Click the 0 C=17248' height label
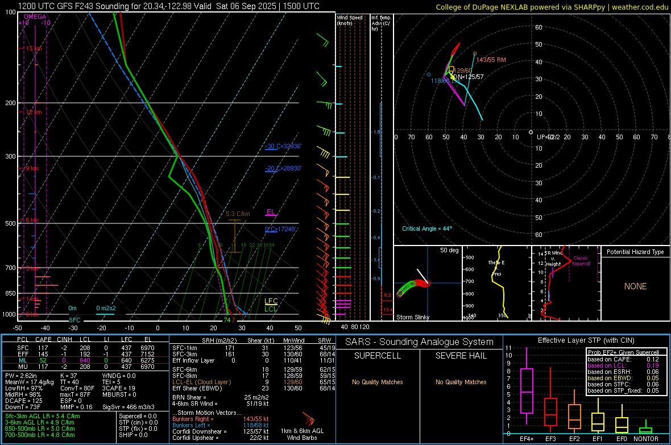 [x=280, y=229]
